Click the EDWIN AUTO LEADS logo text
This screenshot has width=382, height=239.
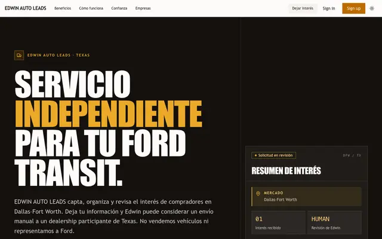coord(26,8)
